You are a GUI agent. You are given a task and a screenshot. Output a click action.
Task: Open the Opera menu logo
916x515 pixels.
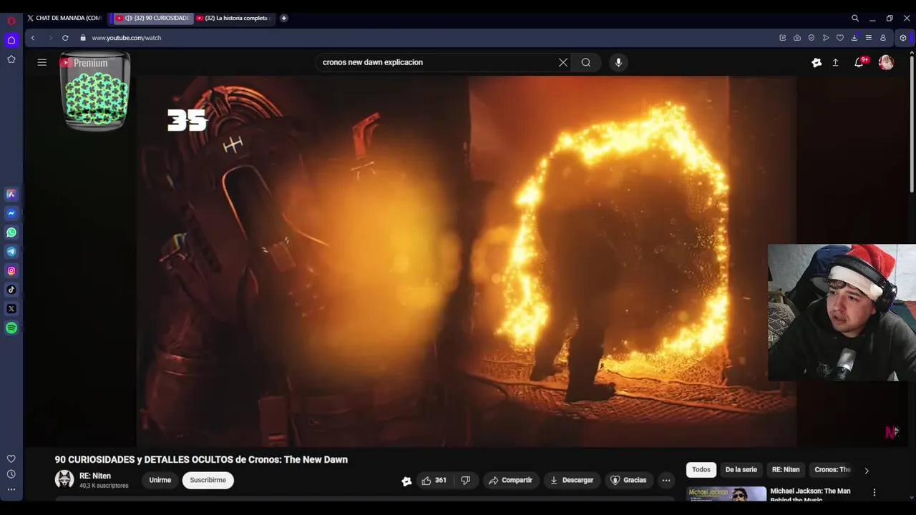click(11, 21)
